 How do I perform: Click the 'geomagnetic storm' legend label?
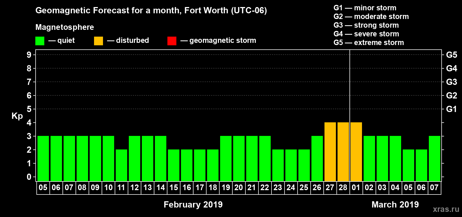(223, 40)
